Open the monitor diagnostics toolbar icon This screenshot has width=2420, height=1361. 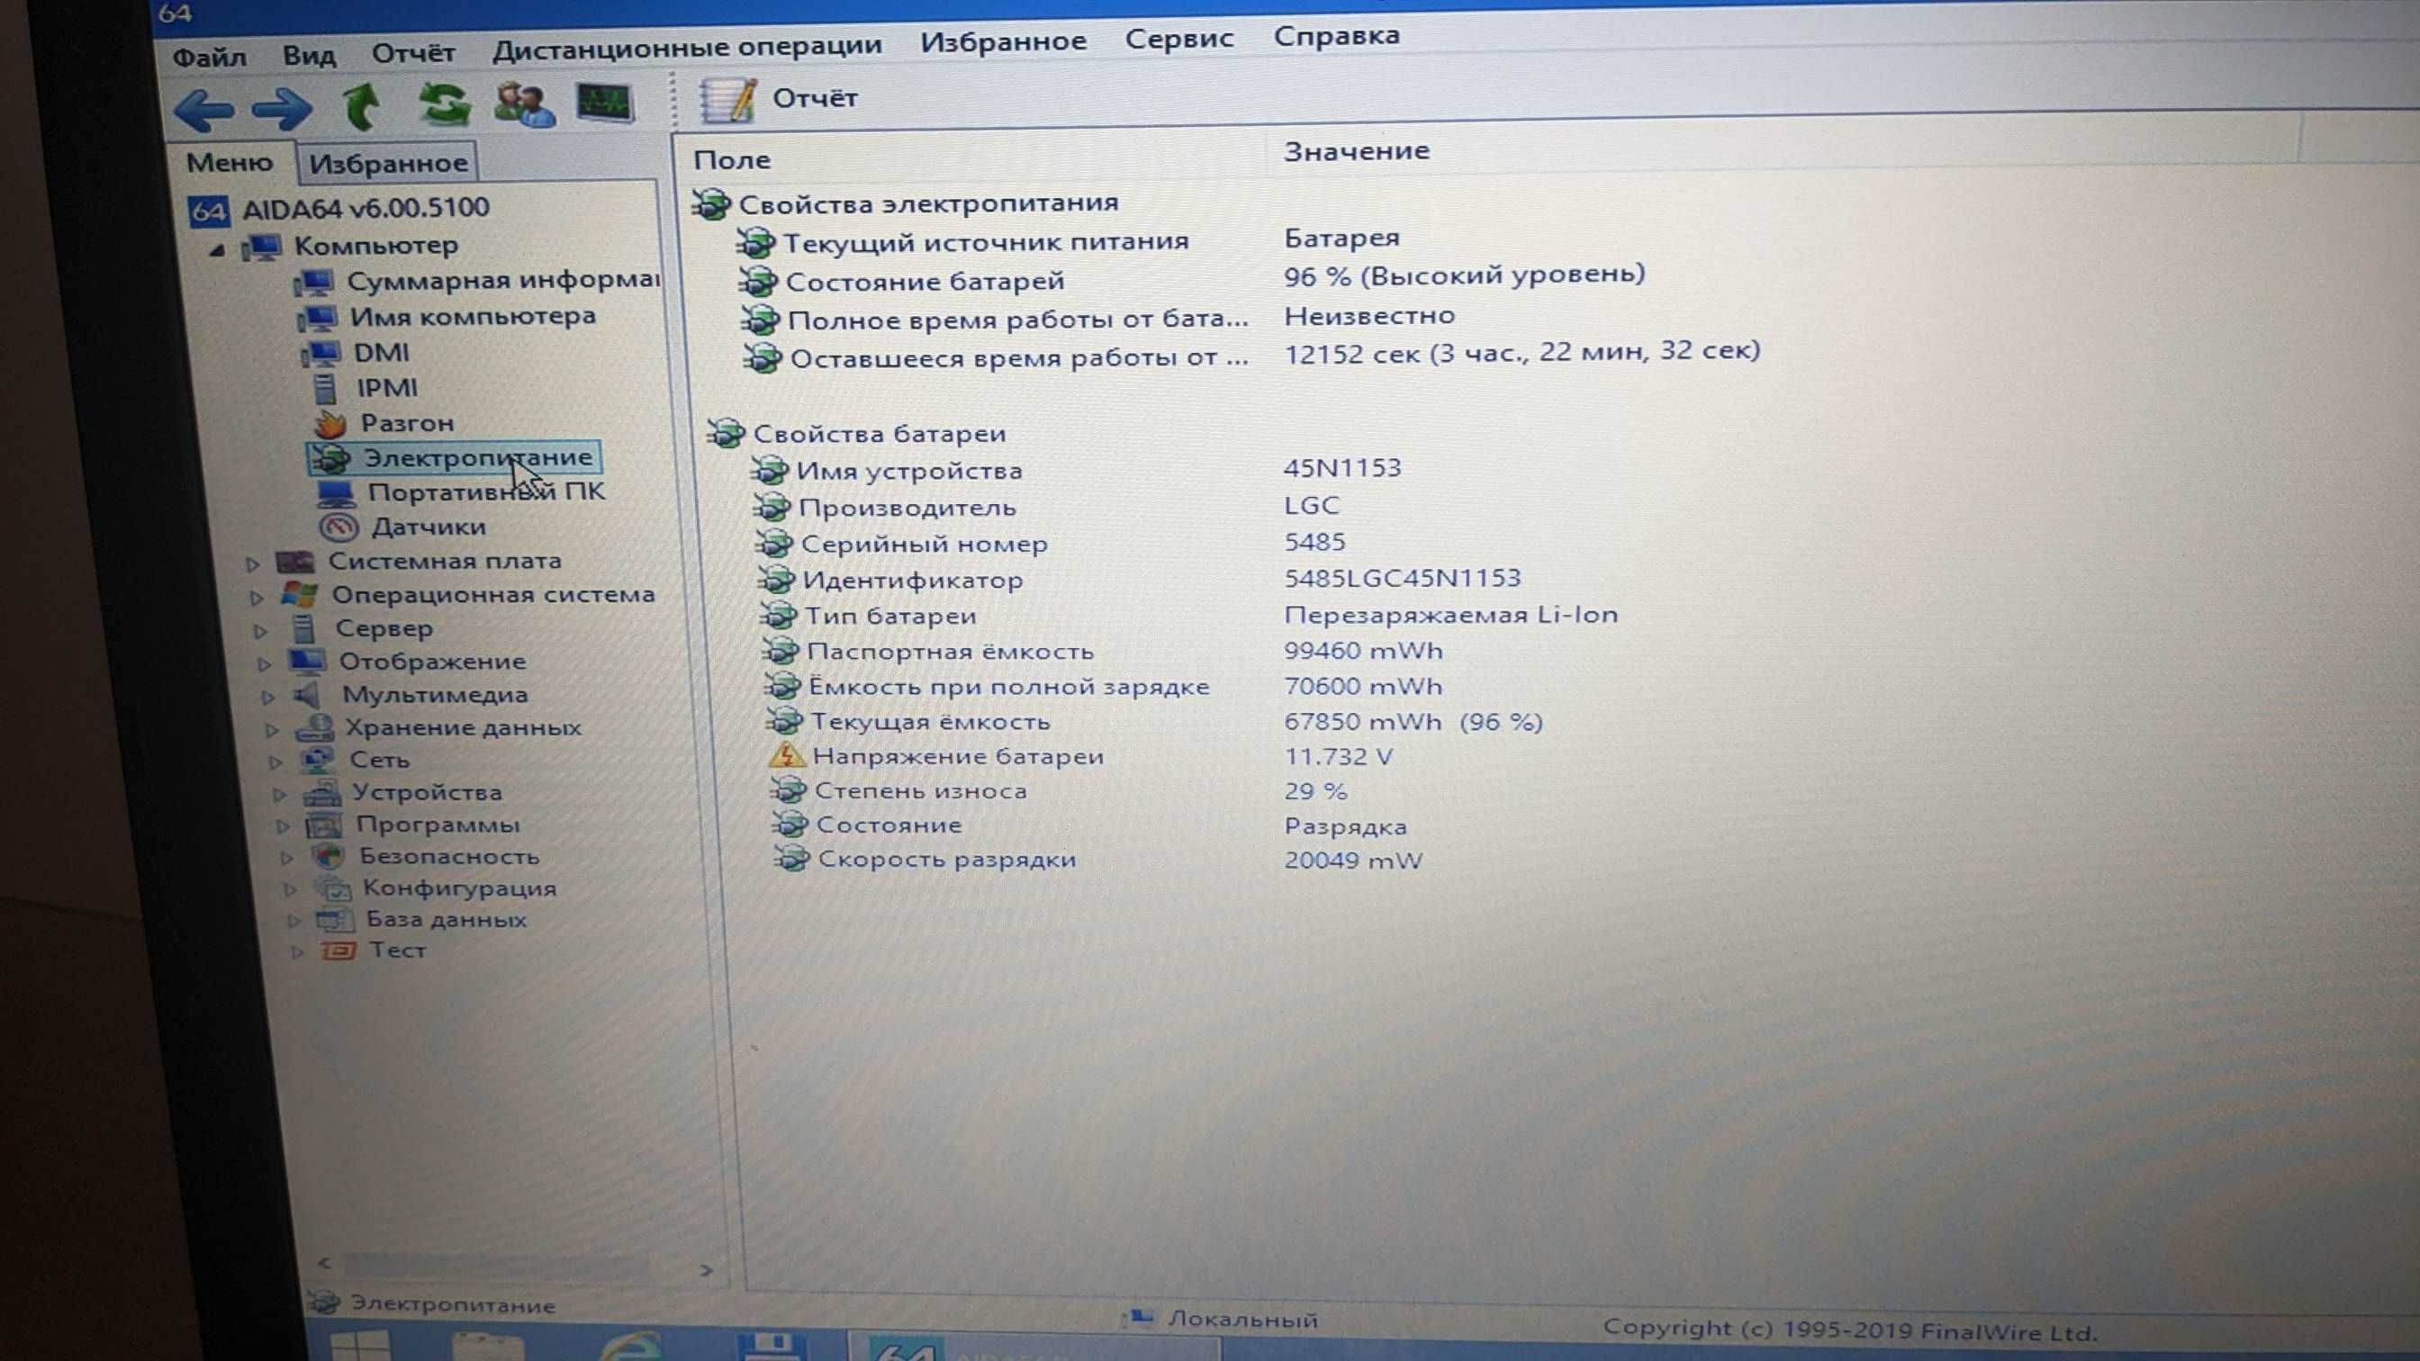pyautogui.click(x=605, y=103)
